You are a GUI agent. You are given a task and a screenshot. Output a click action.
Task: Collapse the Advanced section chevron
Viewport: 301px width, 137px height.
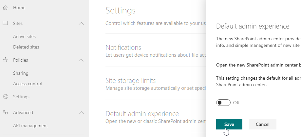[x=82, y=112]
